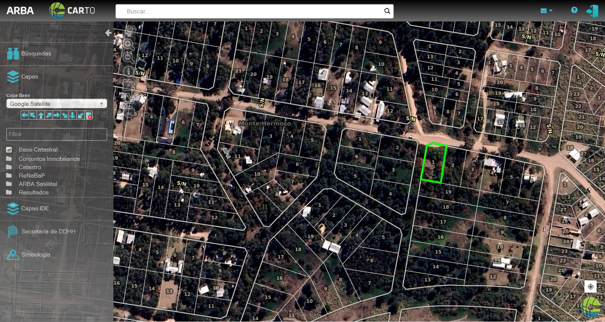
Task: Open the Búsquedas panel
Action: [x=36, y=54]
